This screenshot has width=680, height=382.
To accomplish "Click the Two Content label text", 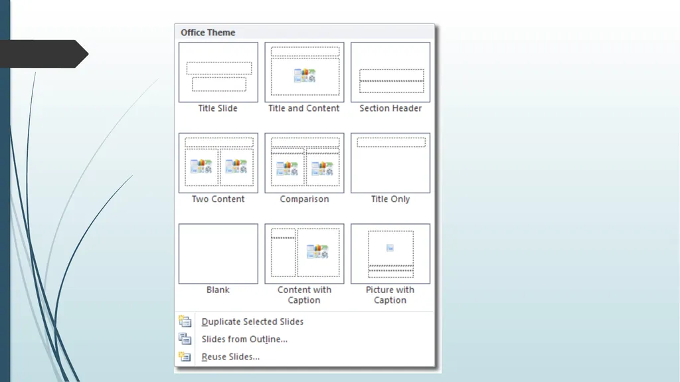I will (218, 199).
